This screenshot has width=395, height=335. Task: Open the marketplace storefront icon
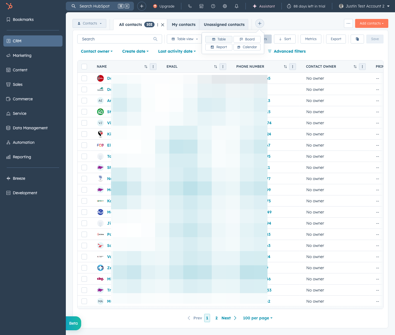[201, 6]
